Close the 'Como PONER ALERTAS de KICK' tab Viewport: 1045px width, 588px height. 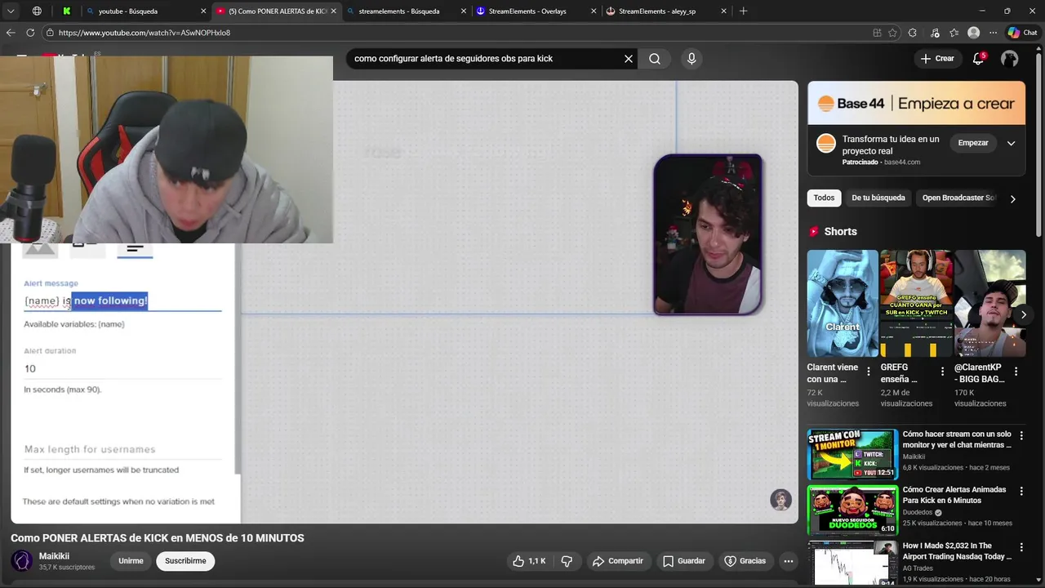point(333,11)
